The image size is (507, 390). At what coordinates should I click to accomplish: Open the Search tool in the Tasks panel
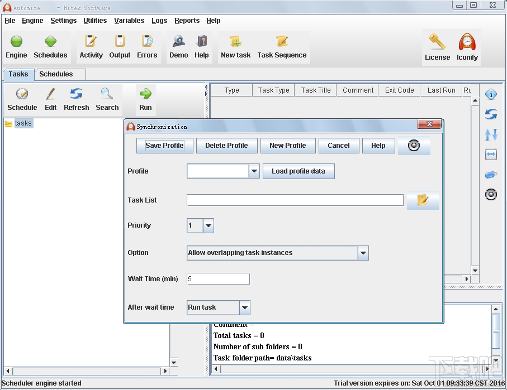click(107, 99)
